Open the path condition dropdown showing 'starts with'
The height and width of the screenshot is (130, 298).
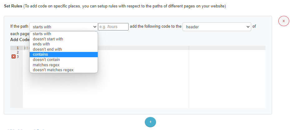click(63, 27)
